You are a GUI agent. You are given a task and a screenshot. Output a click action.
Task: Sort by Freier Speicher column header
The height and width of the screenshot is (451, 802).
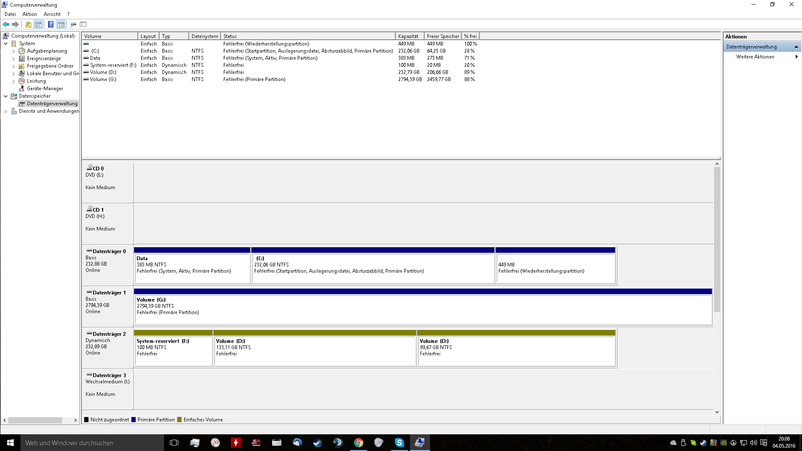tap(443, 36)
